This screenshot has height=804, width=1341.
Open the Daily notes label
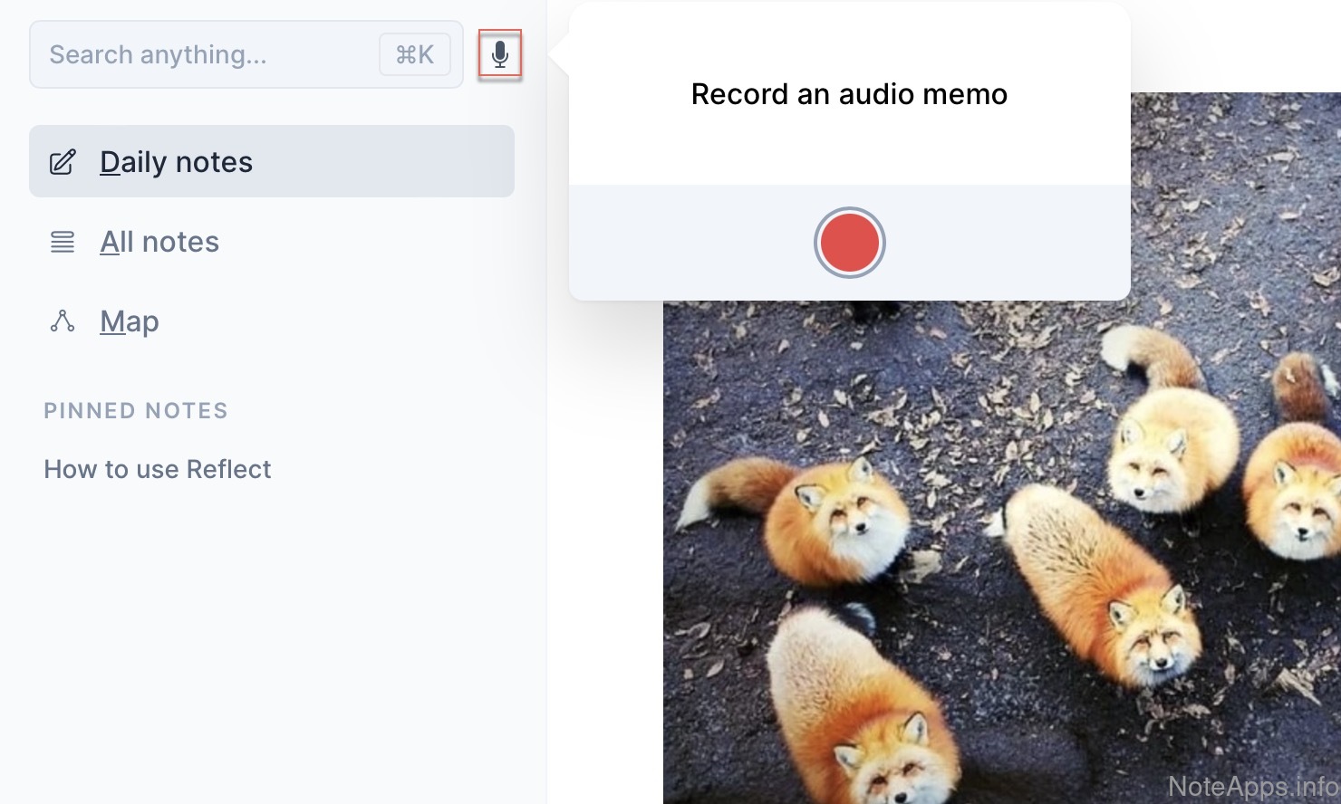(x=176, y=162)
